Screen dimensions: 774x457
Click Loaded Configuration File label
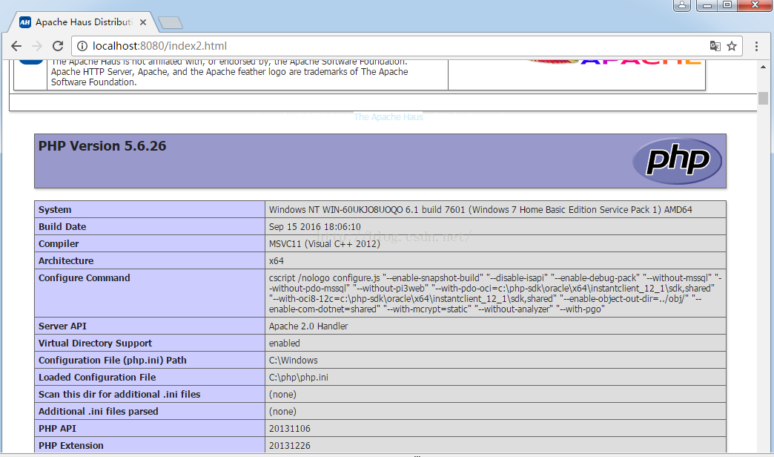[x=96, y=378]
